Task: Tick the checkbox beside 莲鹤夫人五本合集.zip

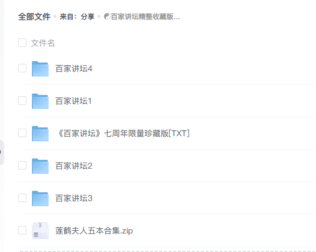Action: pyautogui.click(x=22, y=230)
